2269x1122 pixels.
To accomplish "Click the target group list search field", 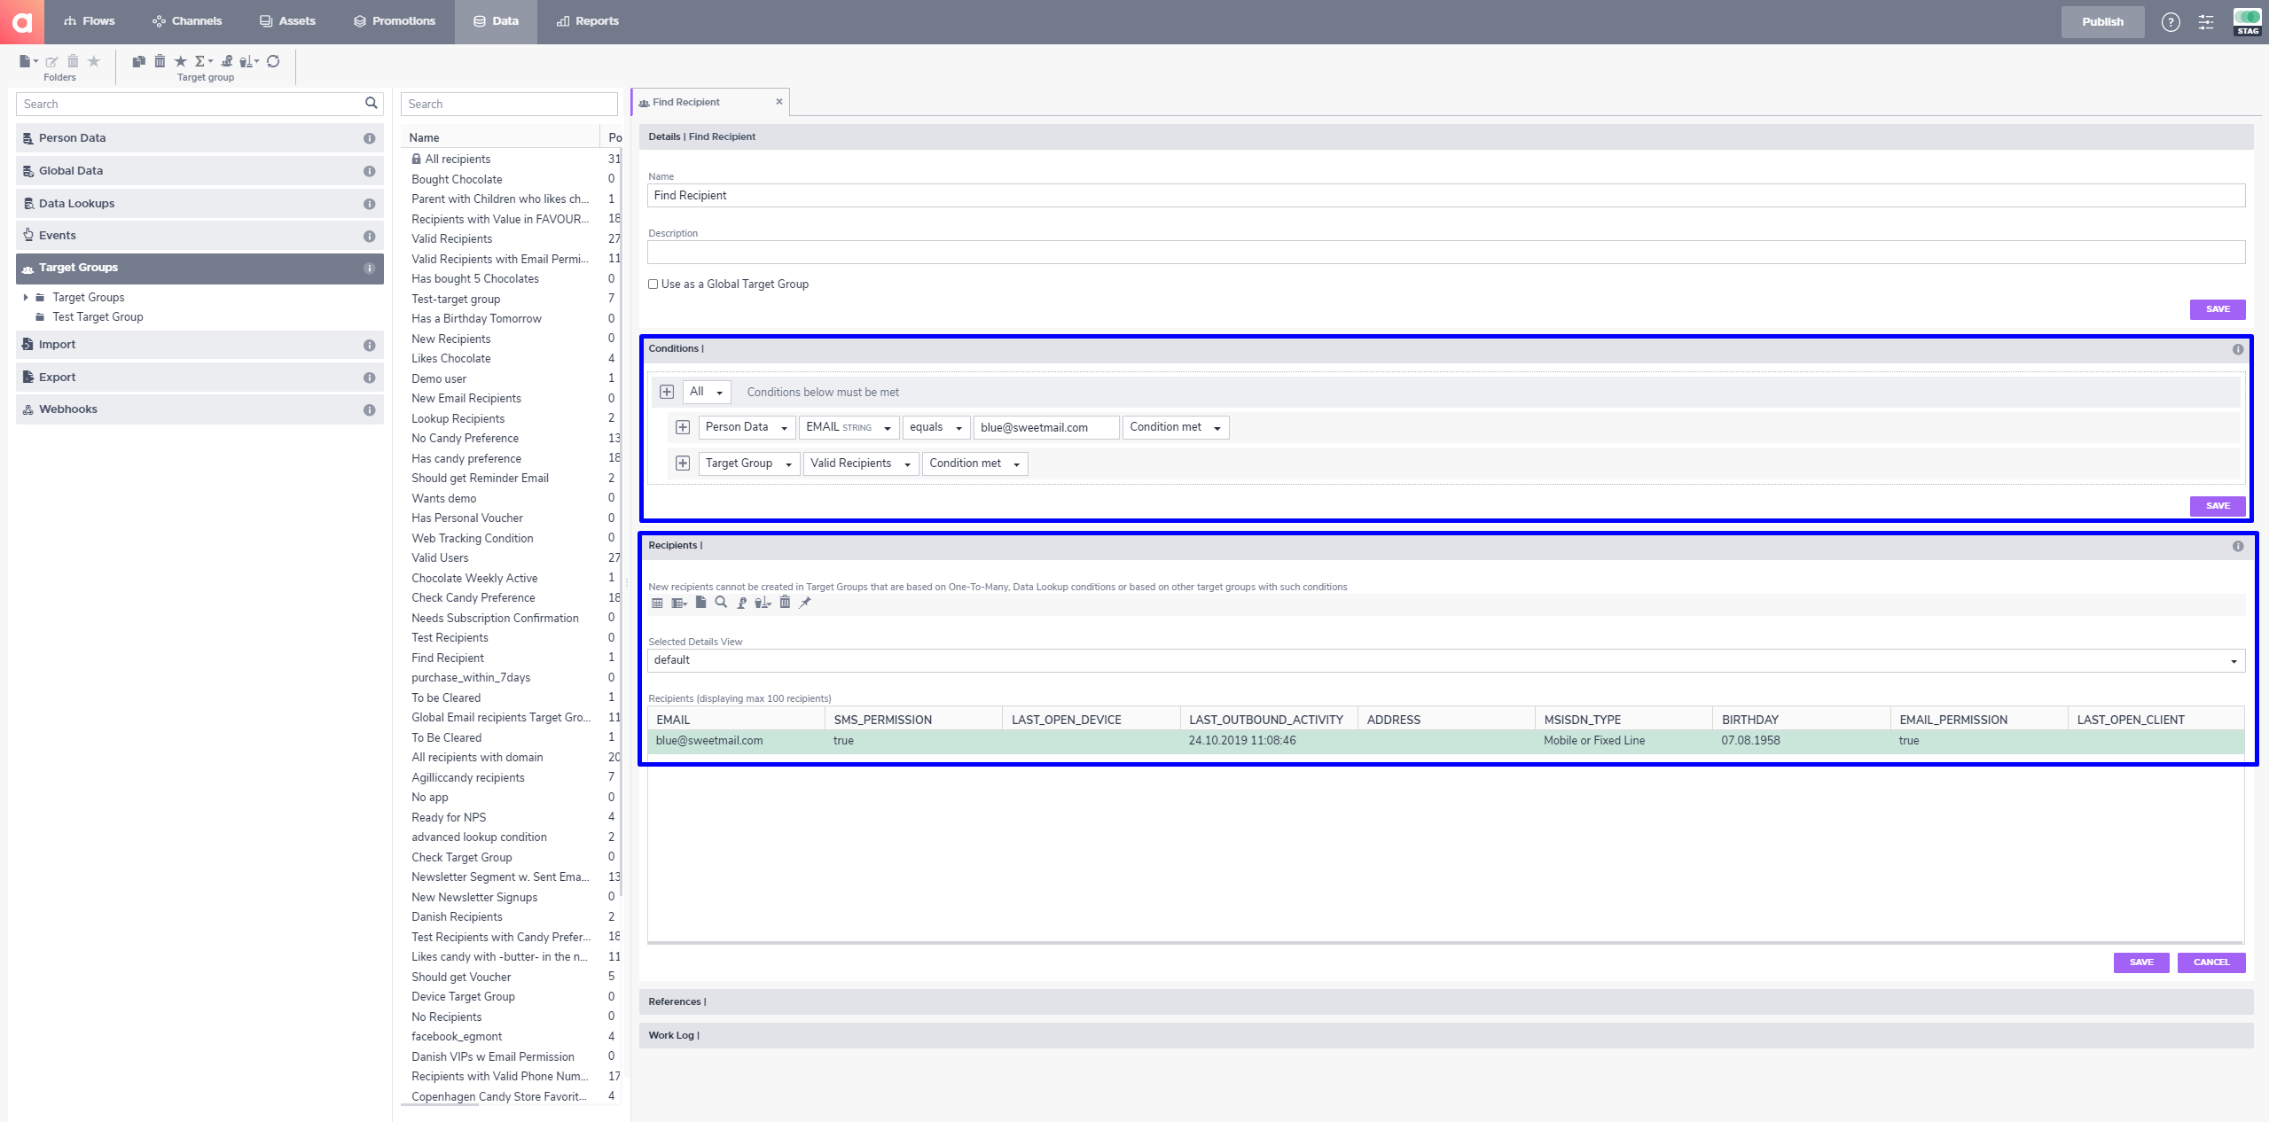I will pyautogui.click(x=509, y=104).
